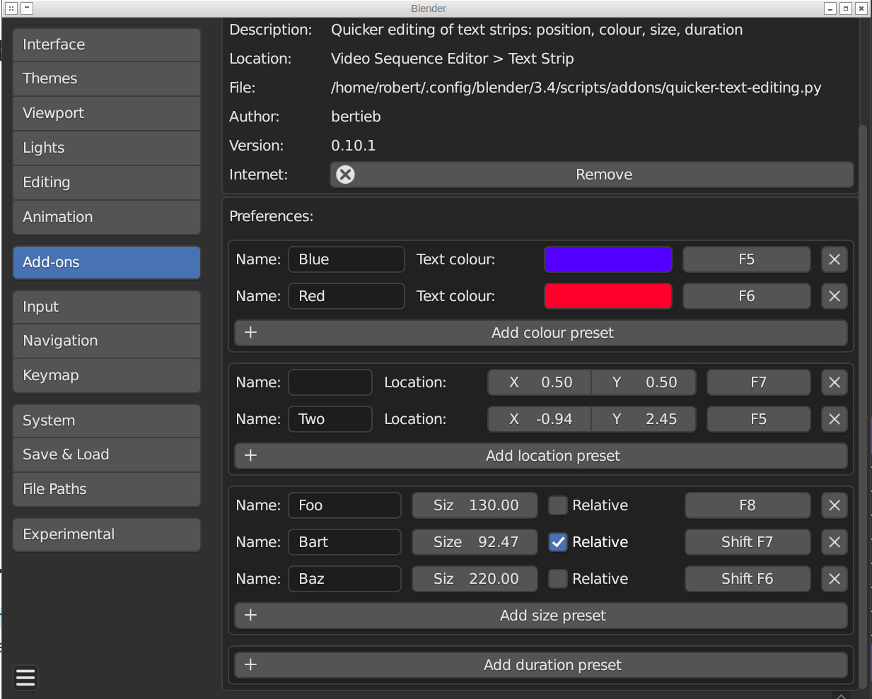Viewport: 872px width, 699px height.
Task: Click the author name bertieb
Action: pos(356,117)
